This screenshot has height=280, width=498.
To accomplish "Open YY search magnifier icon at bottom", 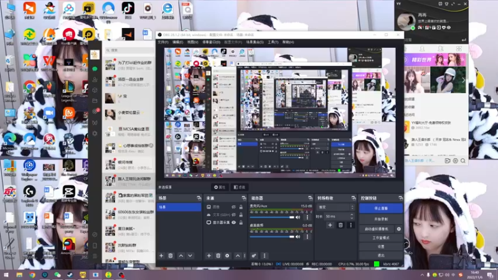I will [463, 161].
